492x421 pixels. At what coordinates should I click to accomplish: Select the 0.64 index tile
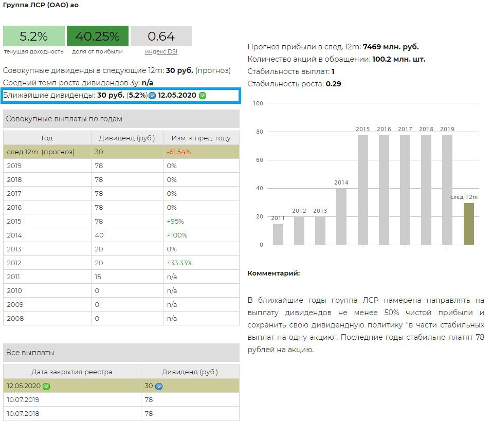[161, 36]
